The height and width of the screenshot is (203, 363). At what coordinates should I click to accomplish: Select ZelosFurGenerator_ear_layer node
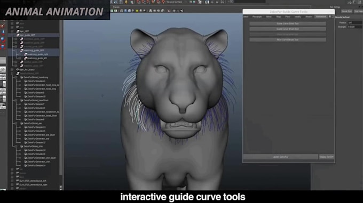(41, 135)
